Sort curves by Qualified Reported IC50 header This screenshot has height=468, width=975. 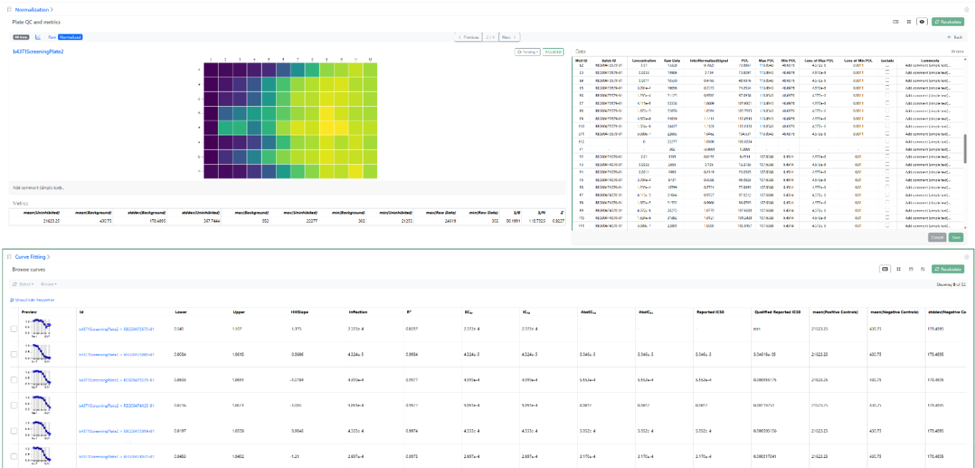coord(778,312)
